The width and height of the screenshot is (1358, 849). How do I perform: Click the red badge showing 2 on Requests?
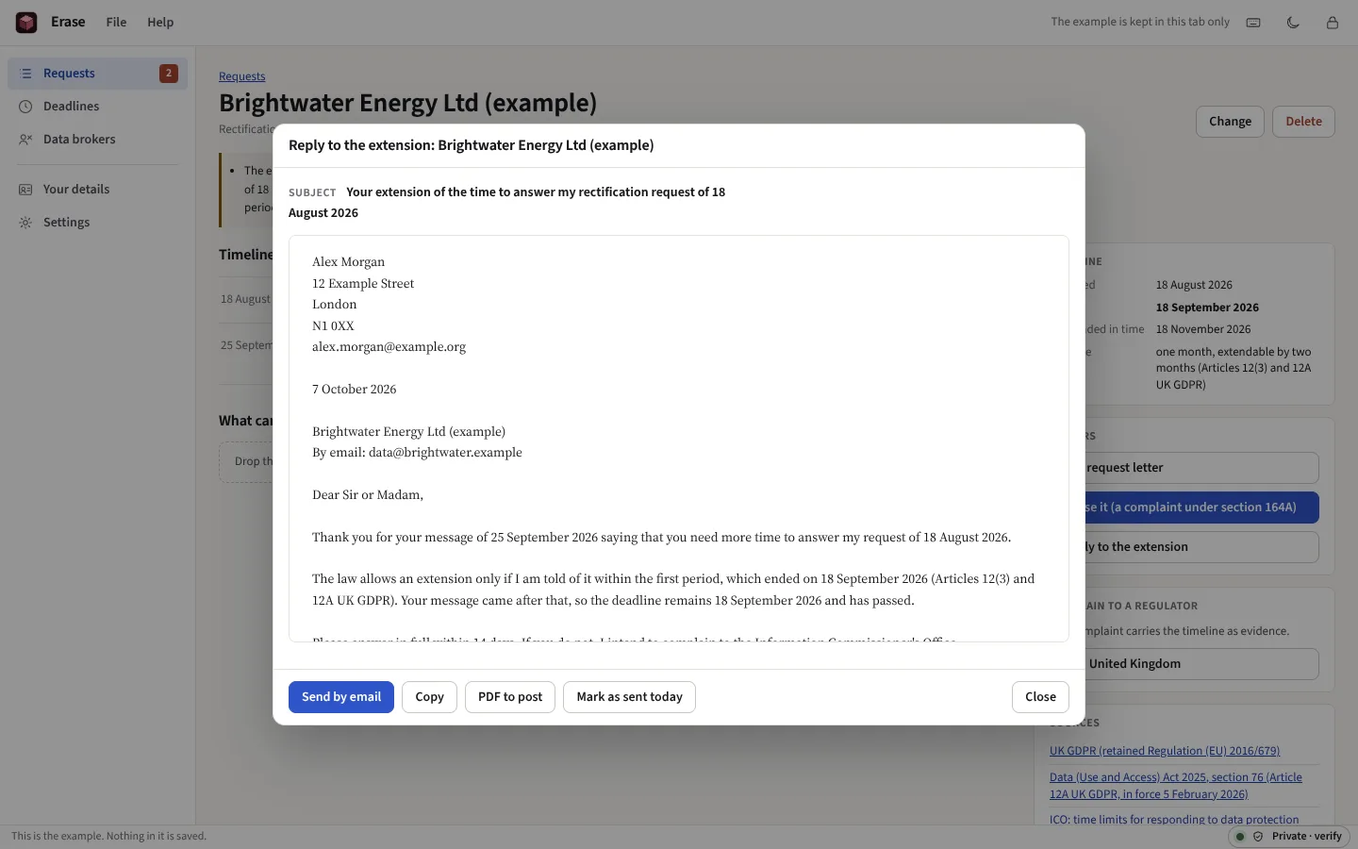click(169, 74)
